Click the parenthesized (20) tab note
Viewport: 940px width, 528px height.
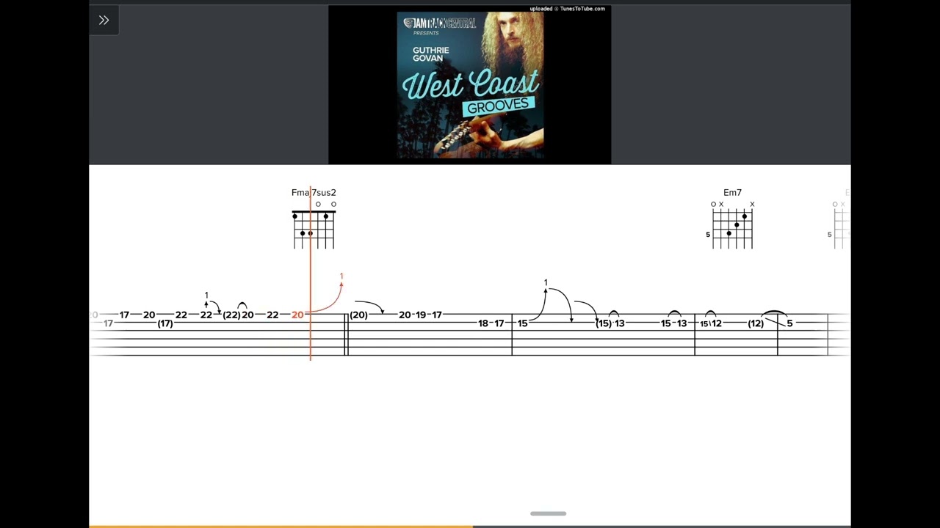coord(358,315)
